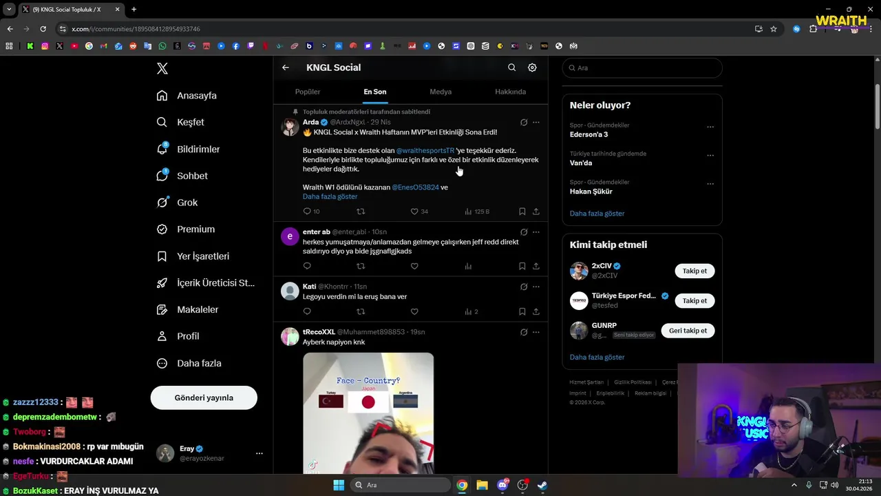
Task: Search within KNGL Social community
Action: [511, 68]
